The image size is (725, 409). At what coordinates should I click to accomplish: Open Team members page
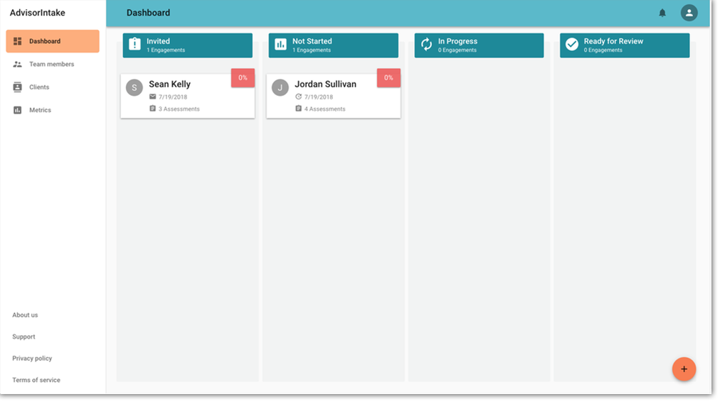53,64
